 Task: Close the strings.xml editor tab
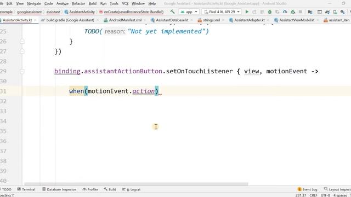pyautogui.click(x=223, y=20)
